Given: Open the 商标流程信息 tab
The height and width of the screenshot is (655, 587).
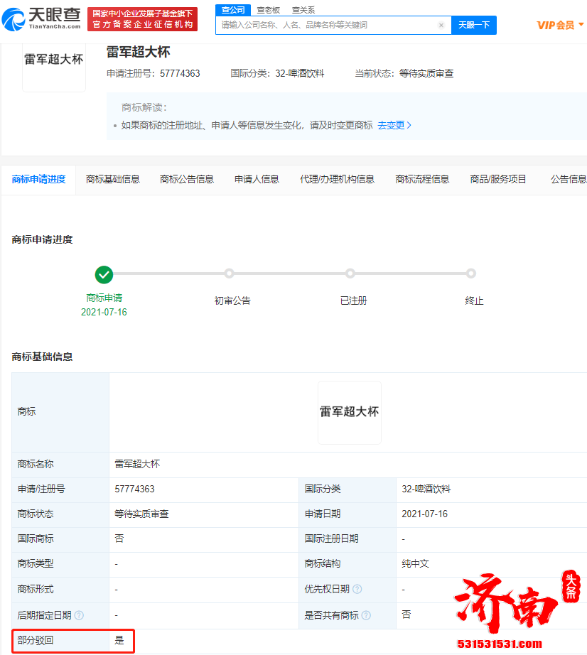Looking at the screenshot, I should [x=423, y=179].
